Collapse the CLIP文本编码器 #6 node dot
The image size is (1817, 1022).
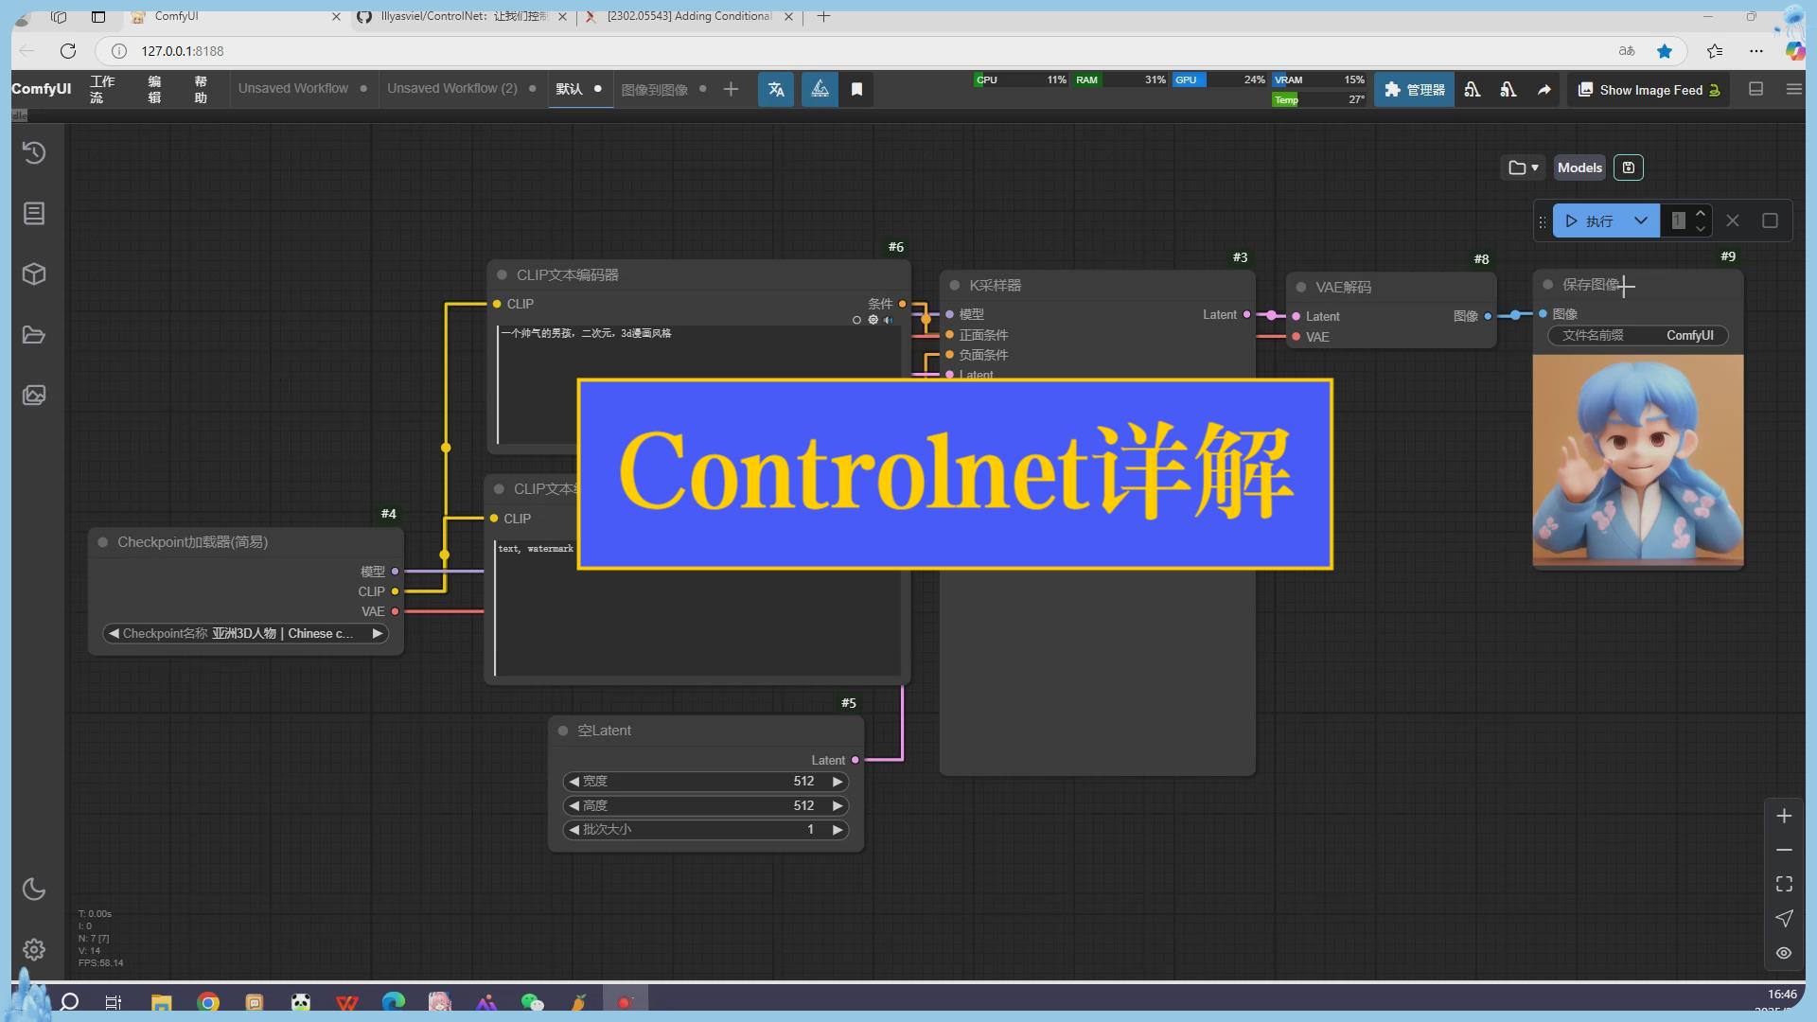pos(502,274)
